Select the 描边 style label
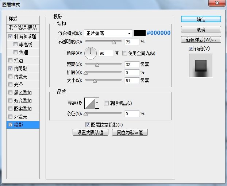This screenshot has width=227, height=186. [x=18, y=61]
